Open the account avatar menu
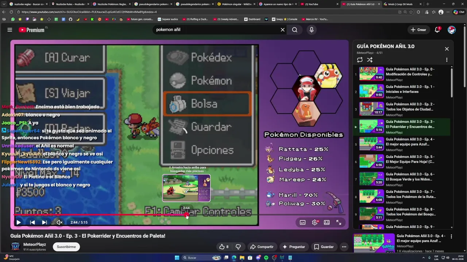 pyautogui.click(x=452, y=30)
